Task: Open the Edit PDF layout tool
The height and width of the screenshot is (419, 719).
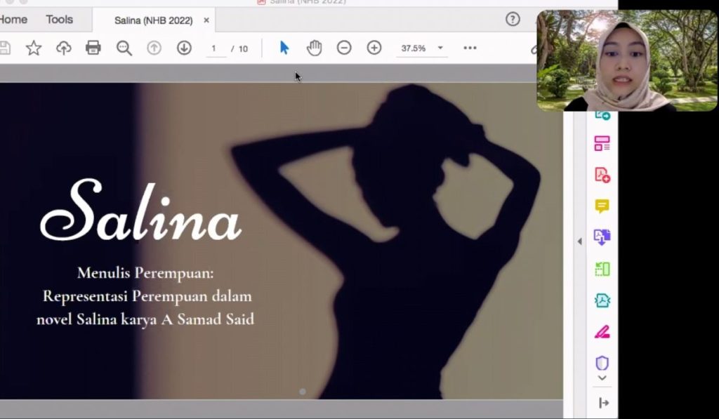Action: (602, 143)
